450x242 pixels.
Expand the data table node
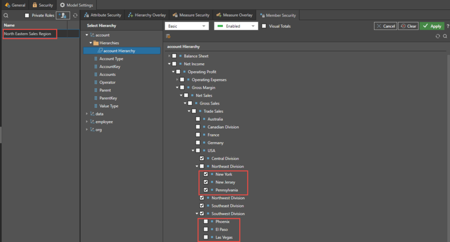pyautogui.click(x=87, y=114)
